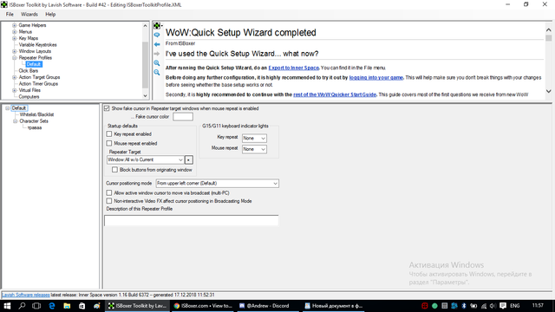The width and height of the screenshot is (555, 312).
Task: Expand the Key Maps tree node
Action: (x=15, y=38)
